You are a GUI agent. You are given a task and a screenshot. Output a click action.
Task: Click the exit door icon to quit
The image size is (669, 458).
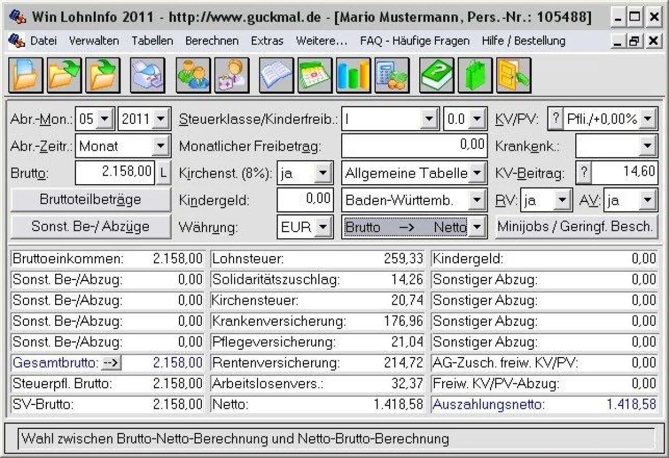coord(513,75)
